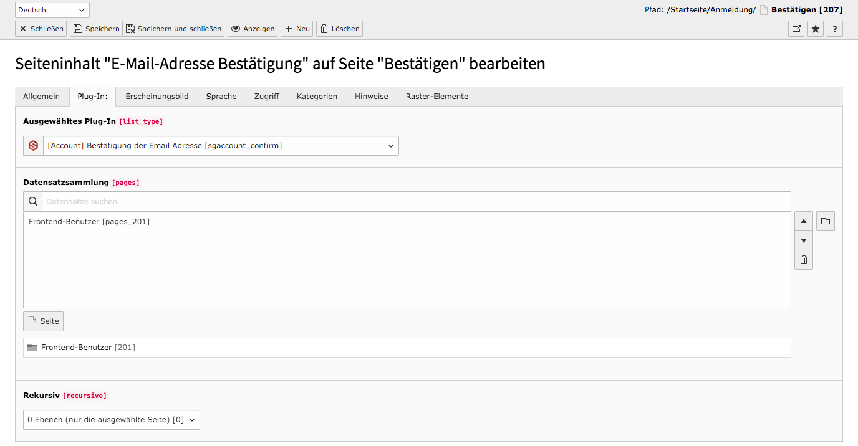Focus the Datensätze suchen field
This screenshot has height=446, width=858.
[417, 201]
